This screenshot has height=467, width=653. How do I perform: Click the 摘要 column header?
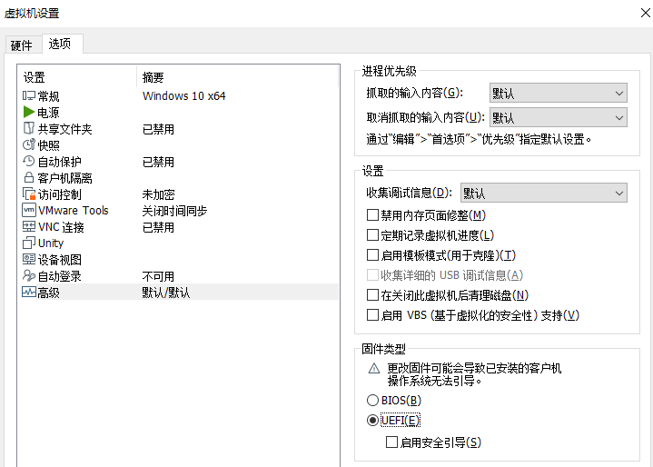point(153,77)
